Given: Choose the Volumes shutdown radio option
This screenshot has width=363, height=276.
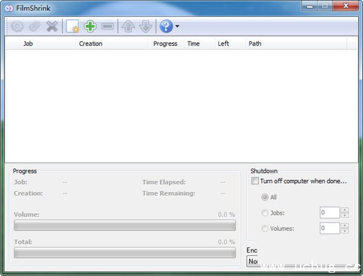Looking at the screenshot, I should click(x=265, y=228).
